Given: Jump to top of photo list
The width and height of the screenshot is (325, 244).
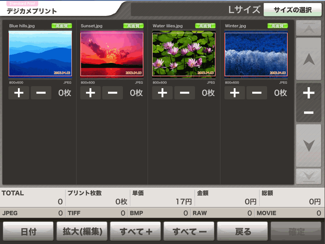Looking at the screenshot, I should pos(308,28).
